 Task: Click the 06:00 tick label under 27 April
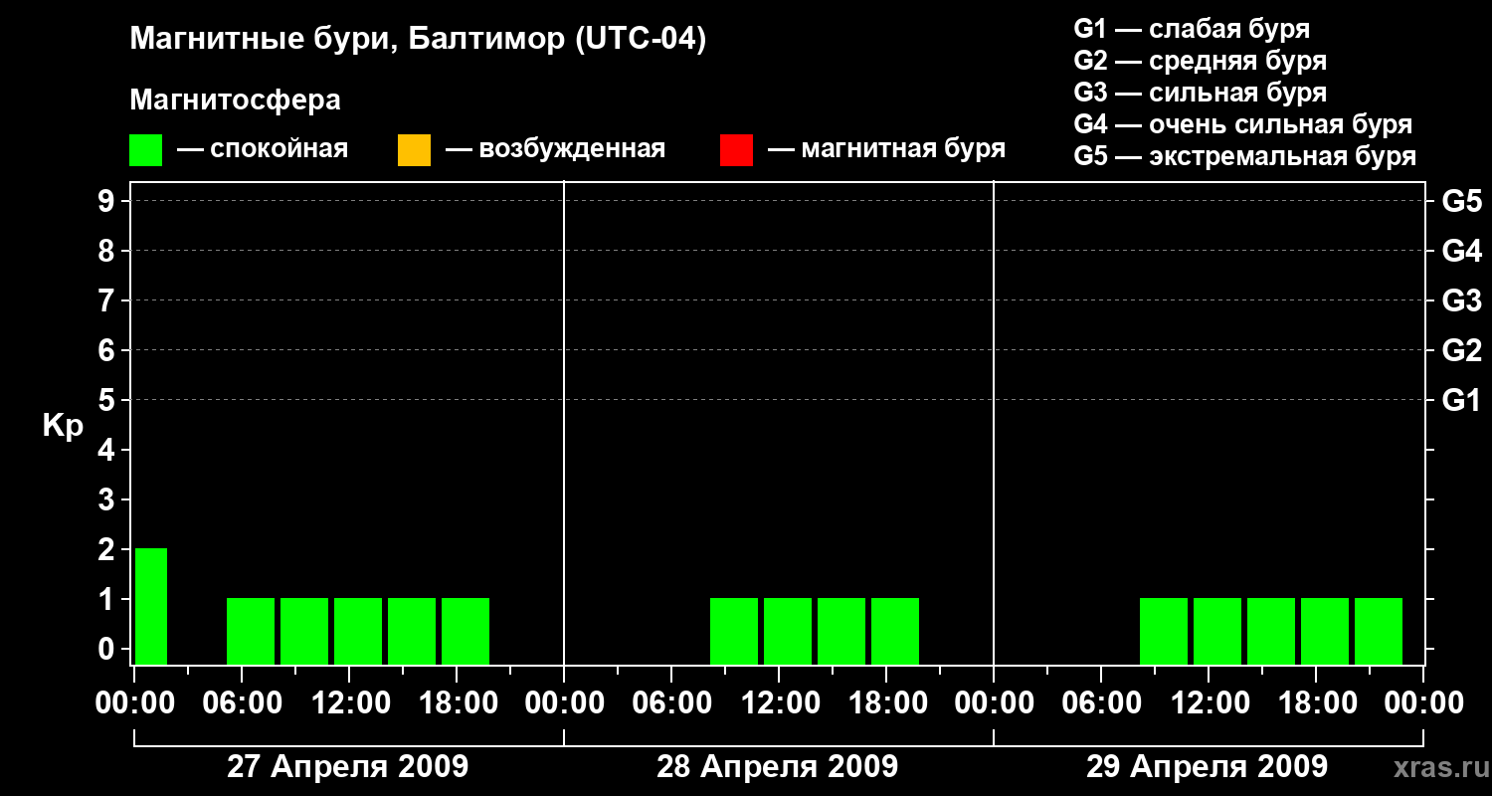242,703
